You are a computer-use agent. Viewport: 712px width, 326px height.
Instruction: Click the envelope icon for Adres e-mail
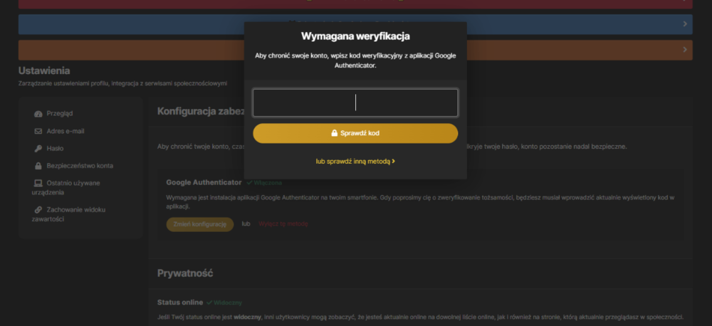(38, 131)
